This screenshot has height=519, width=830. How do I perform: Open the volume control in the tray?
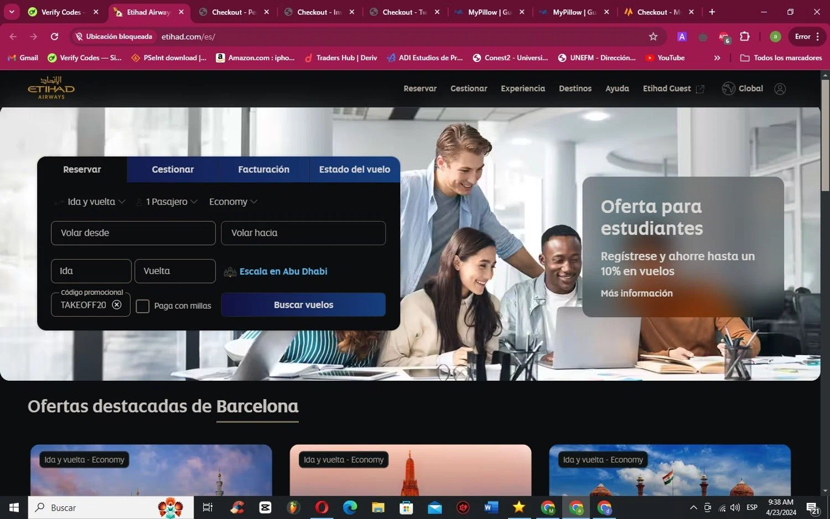click(735, 507)
